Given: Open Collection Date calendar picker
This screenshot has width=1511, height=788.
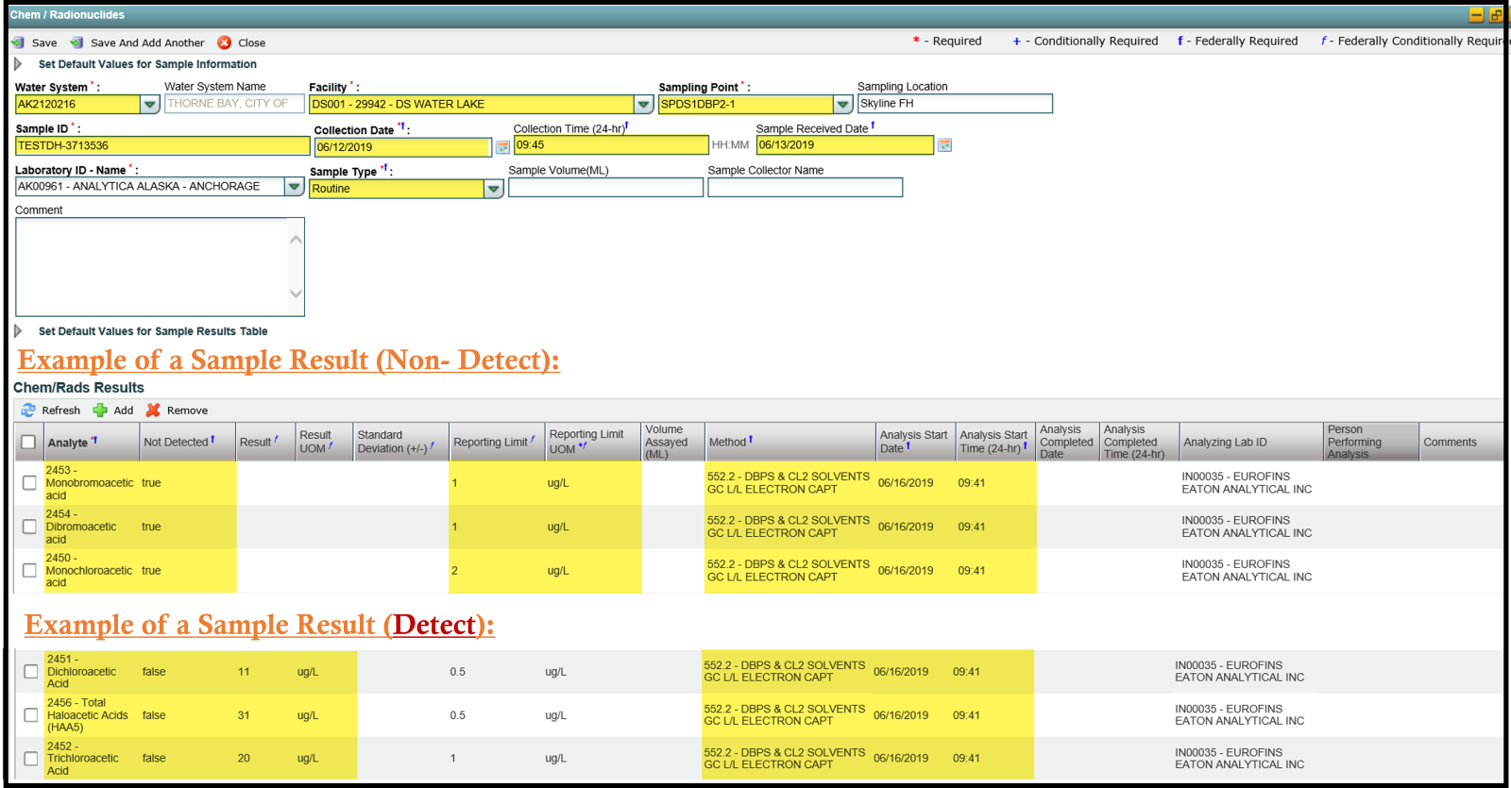Looking at the screenshot, I should point(502,147).
